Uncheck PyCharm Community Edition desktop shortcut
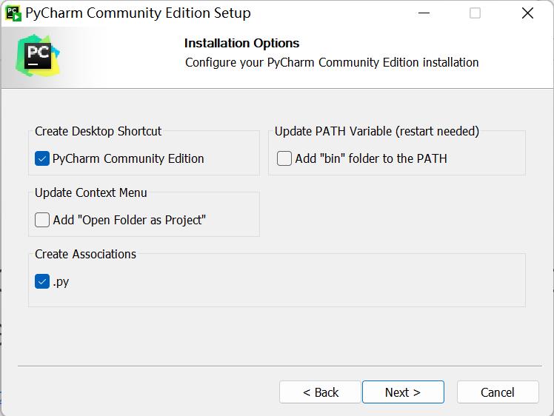Image resolution: width=554 pixels, height=416 pixels. 42,158
